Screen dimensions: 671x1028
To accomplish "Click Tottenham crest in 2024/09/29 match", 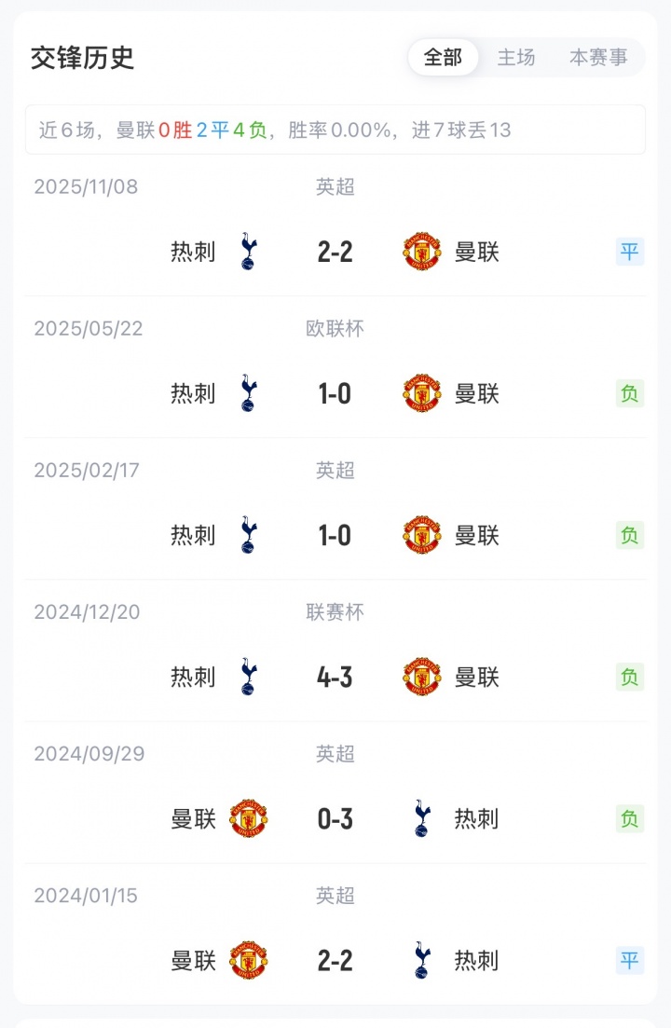I will click(422, 818).
